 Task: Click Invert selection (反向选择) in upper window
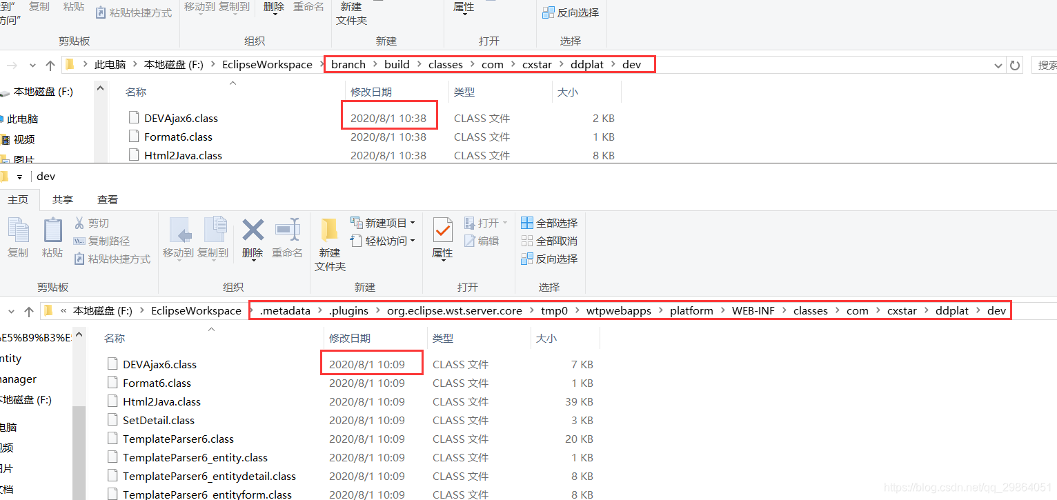571,13
